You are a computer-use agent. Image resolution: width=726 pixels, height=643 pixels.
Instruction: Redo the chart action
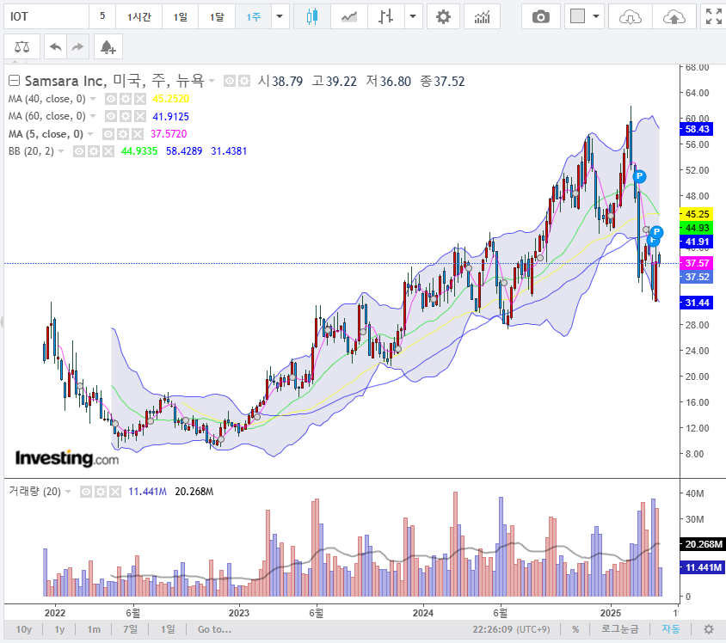[77, 46]
